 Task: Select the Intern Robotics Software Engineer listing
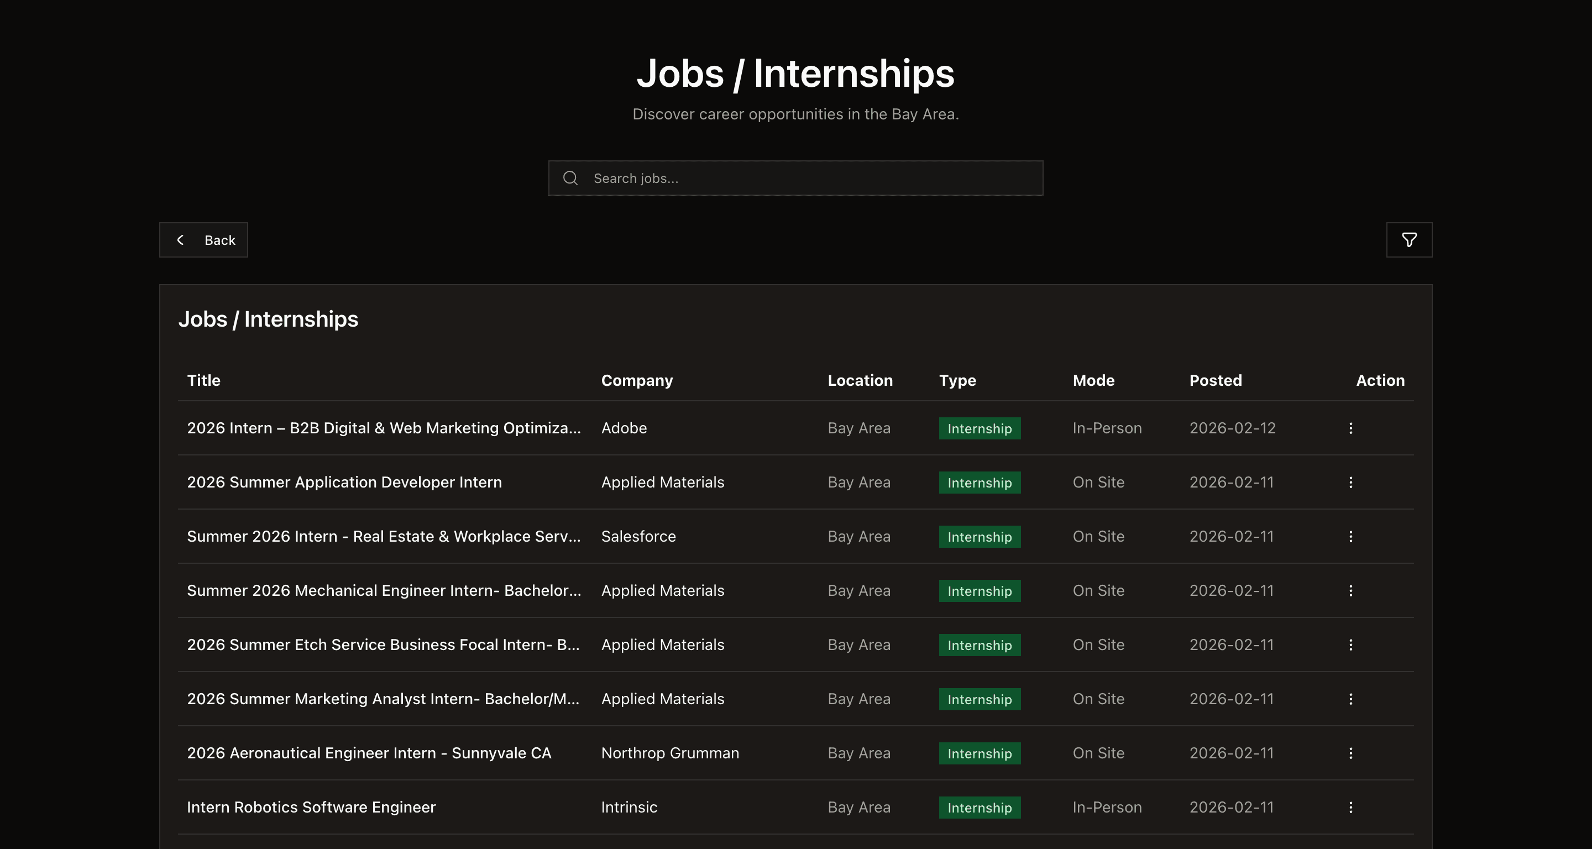tap(311, 807)
